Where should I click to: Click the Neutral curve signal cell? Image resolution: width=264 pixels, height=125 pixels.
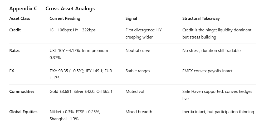pos(138,51)
